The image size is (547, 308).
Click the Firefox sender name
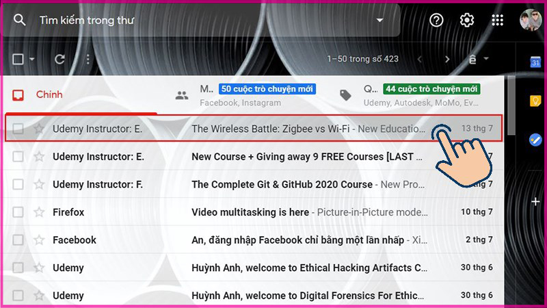point(68,212)
